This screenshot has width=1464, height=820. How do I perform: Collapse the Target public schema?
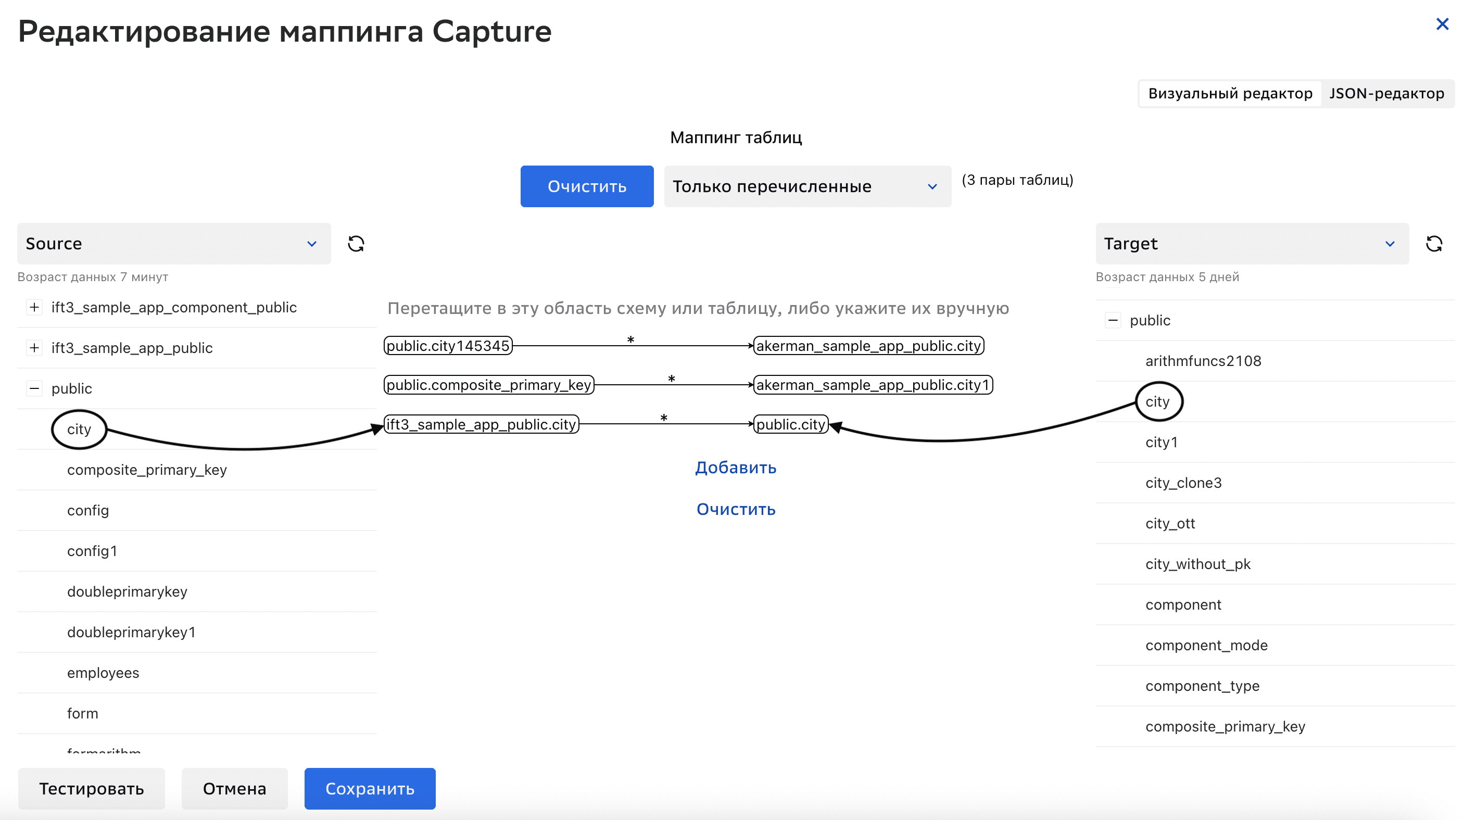point(1112,321)
